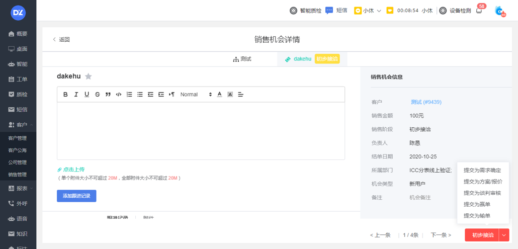This screenshot has width=518, height=249.
Task: Open customer link 测试 (#9439)
Action: point(426,102)
